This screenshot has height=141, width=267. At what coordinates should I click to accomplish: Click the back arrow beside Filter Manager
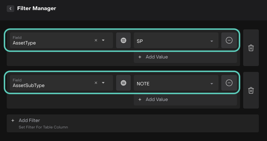[x=10, y=9]
